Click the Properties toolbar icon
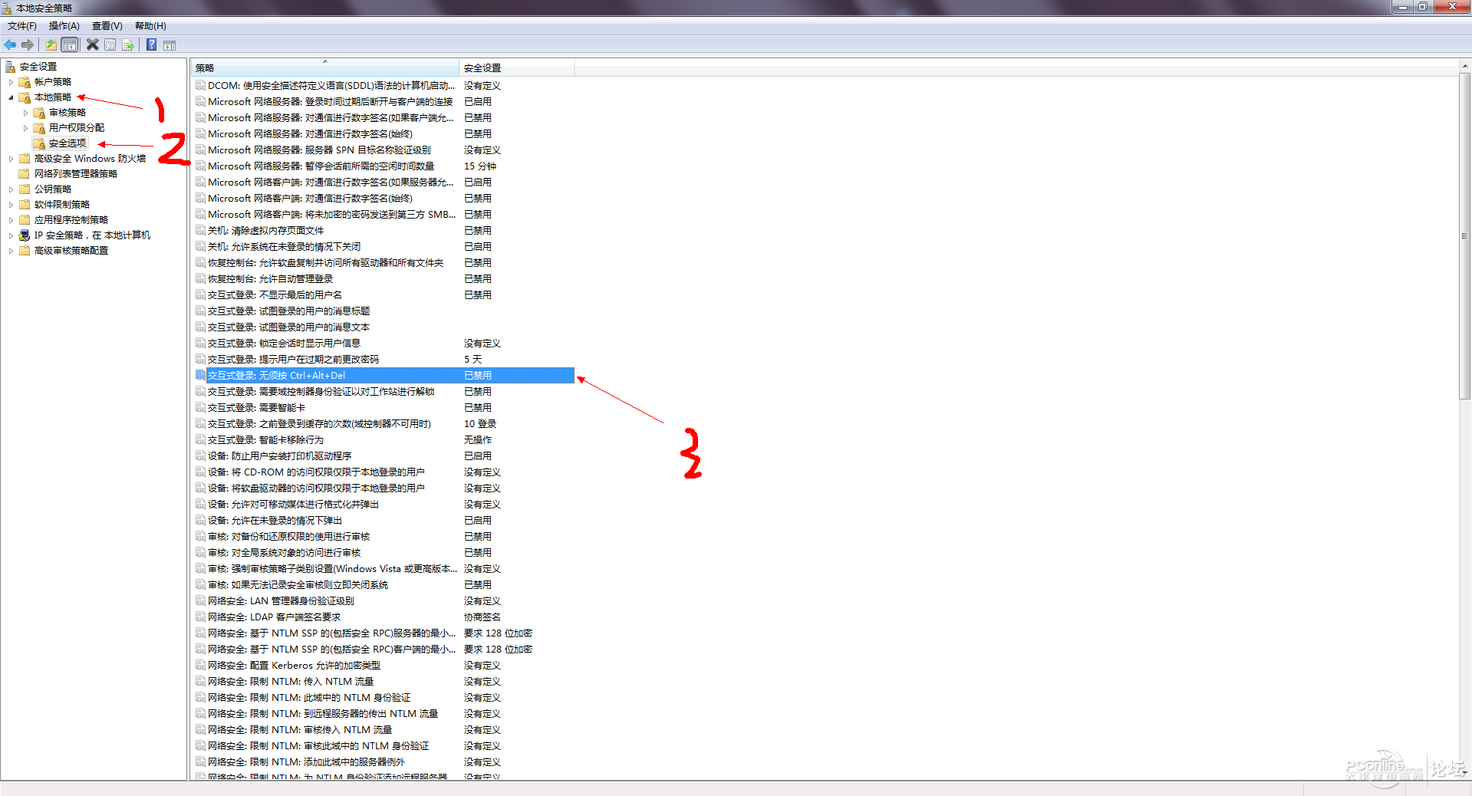 coord(110,45)
